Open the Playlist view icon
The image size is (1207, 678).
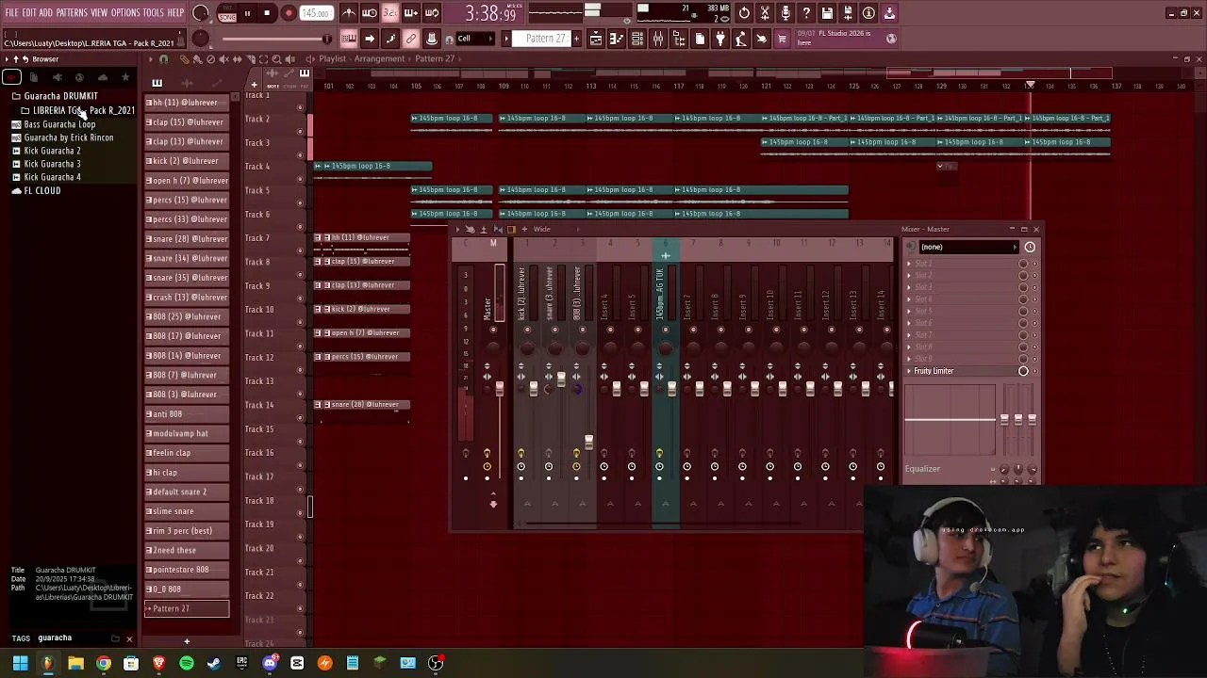[595, 39]
